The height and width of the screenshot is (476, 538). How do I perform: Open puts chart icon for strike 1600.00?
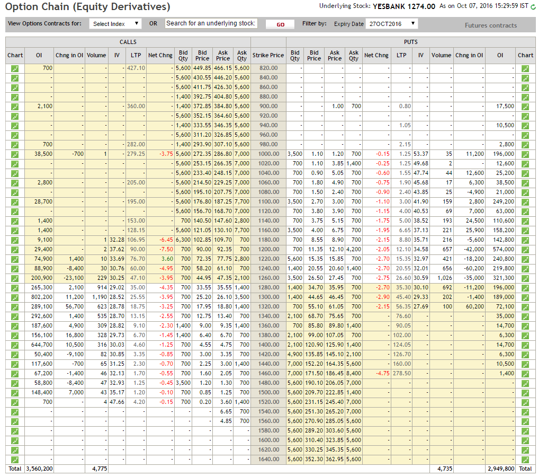coord(525,440)
